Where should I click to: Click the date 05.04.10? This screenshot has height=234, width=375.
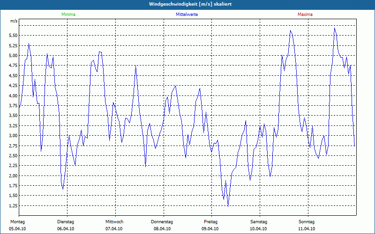coord(17,229)
